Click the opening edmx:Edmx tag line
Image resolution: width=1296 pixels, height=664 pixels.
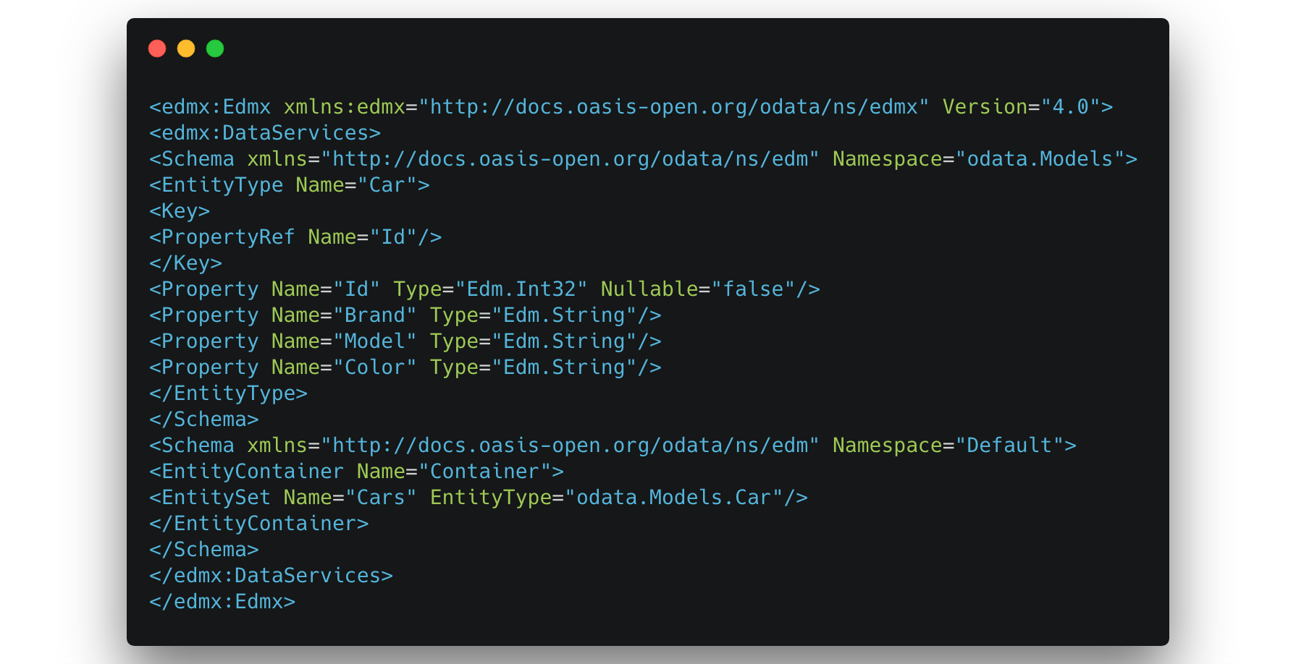click(631, 107)
